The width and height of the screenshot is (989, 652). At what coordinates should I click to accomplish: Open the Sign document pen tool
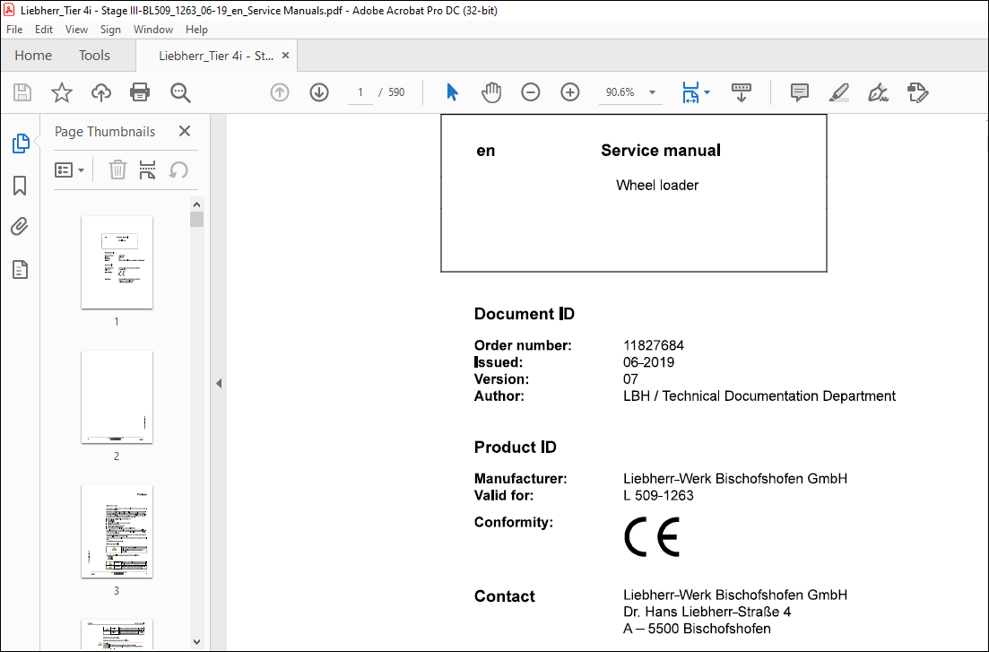tap(878, 92)
